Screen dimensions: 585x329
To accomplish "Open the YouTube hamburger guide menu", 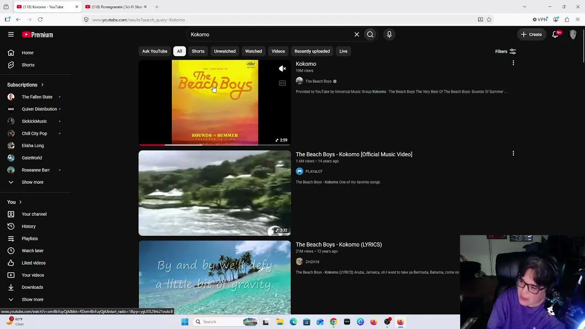I will (11, 35).
